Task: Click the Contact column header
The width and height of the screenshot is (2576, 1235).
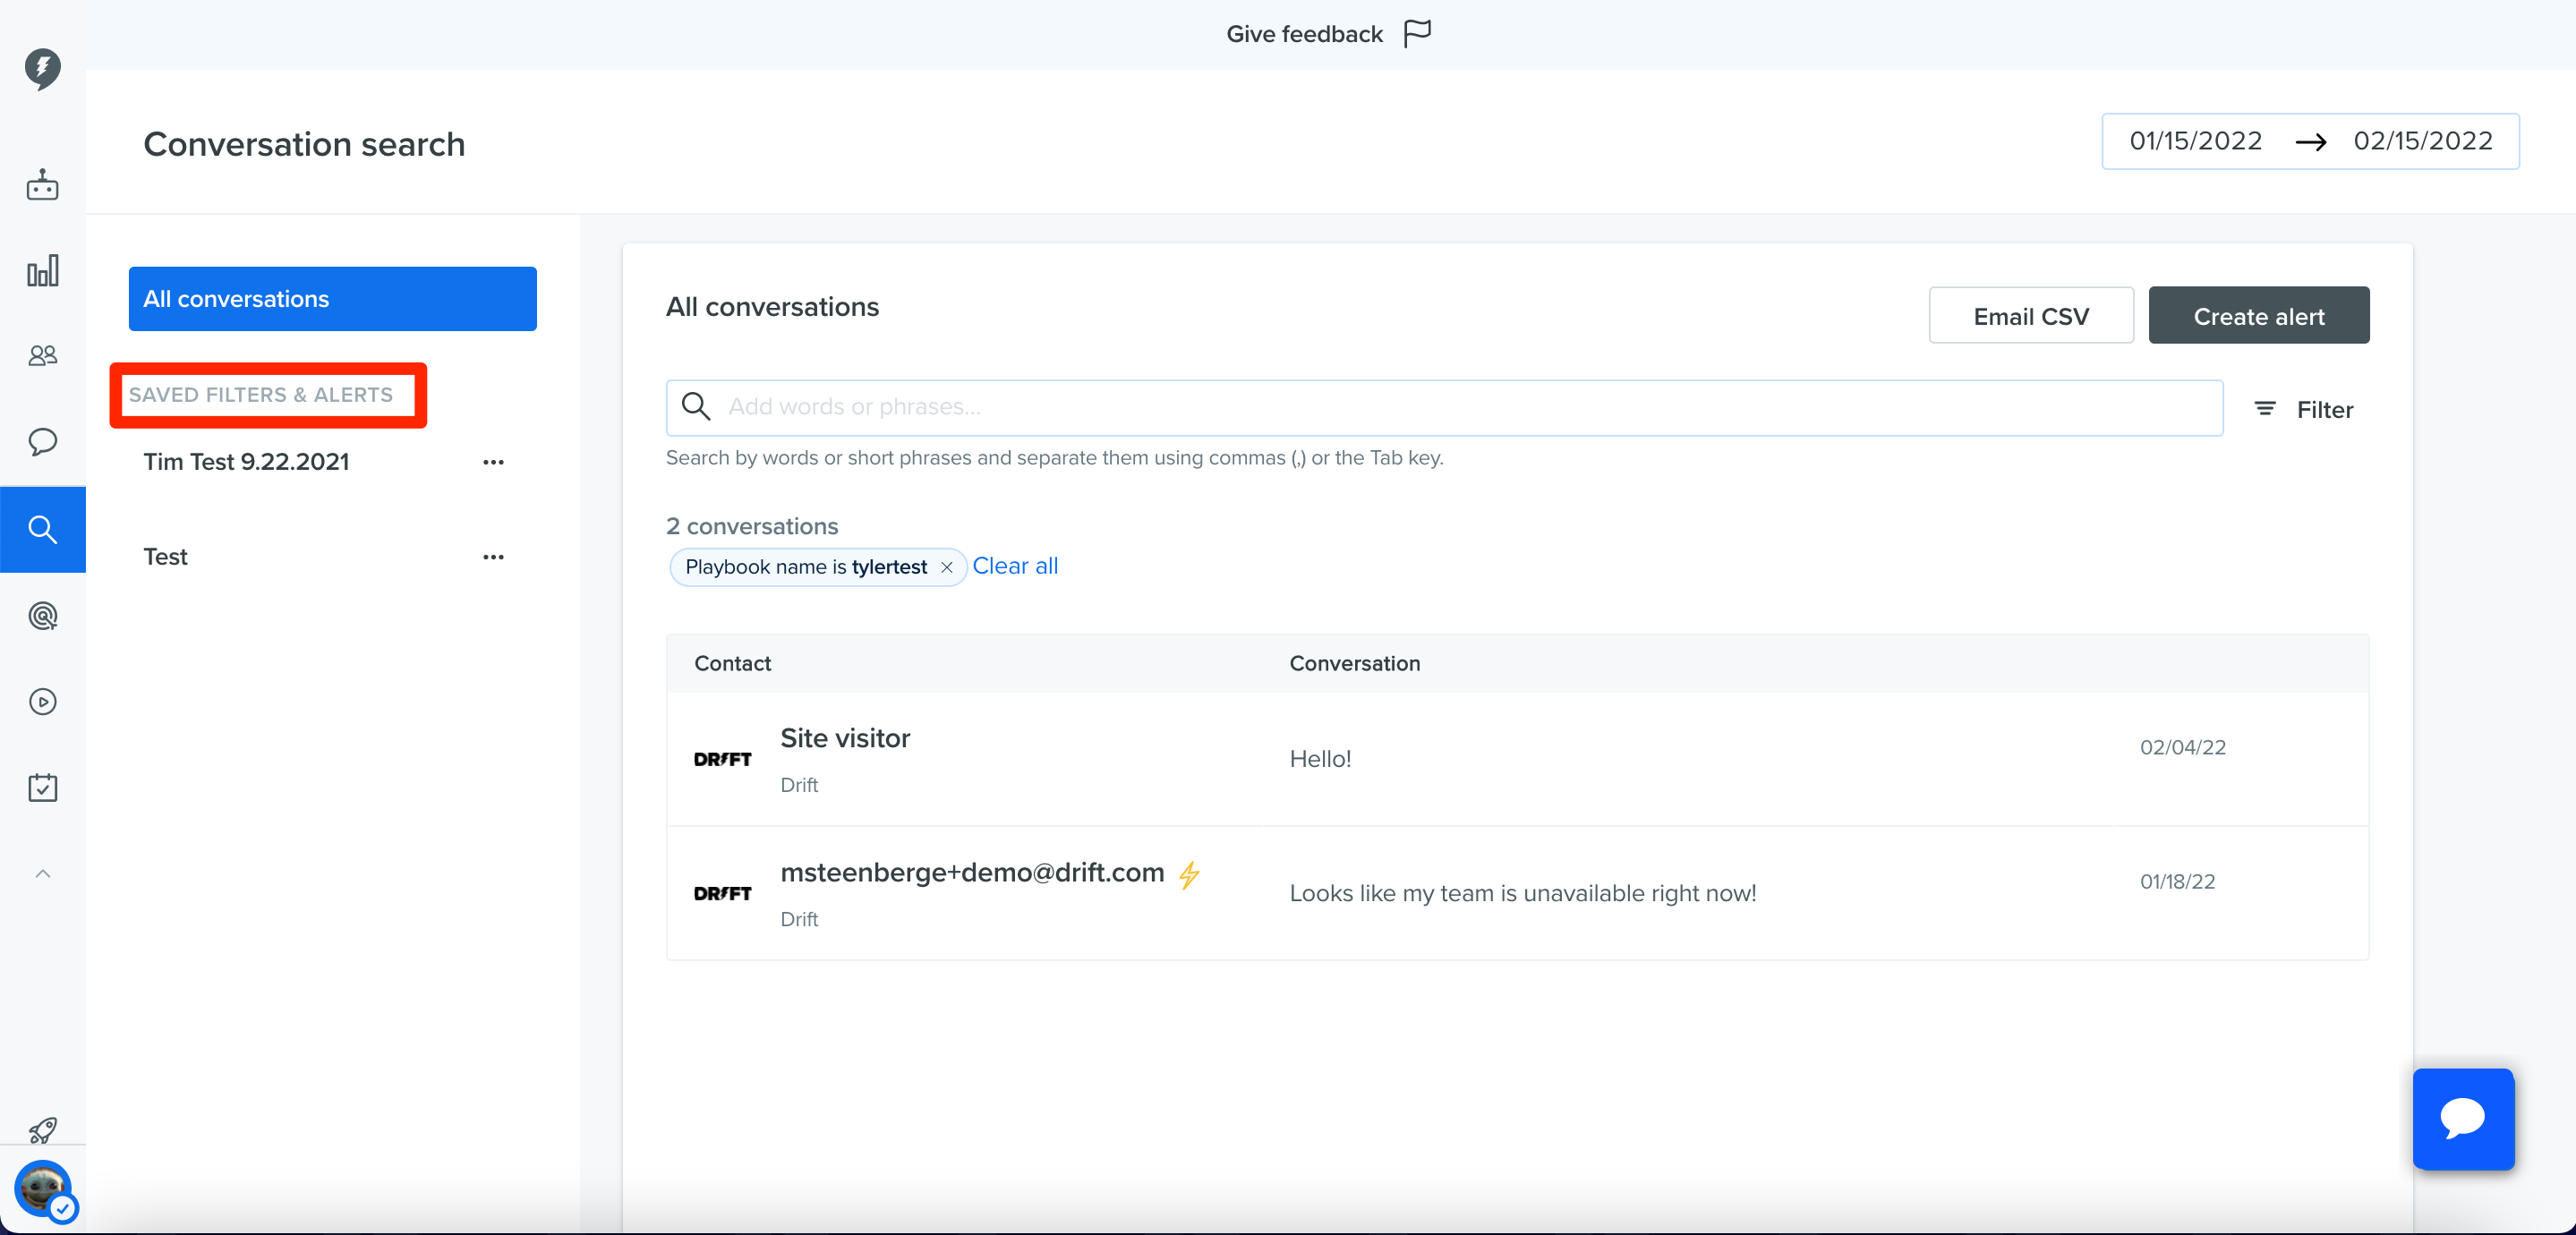Action: 732,663
